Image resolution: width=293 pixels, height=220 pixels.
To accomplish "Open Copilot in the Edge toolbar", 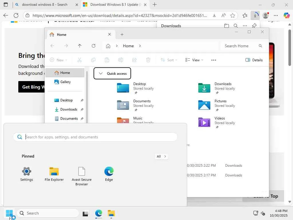I will (x=286, y=15).
